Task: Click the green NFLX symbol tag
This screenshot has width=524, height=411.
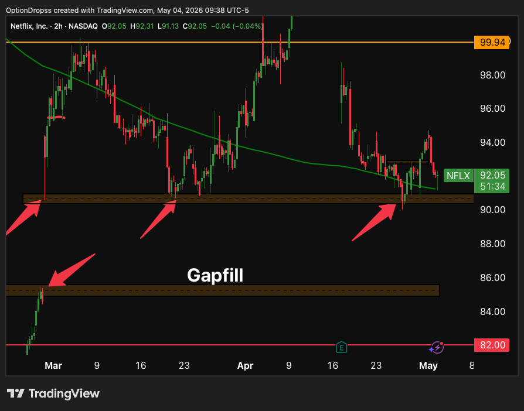Action: click(x=458, y=176)
